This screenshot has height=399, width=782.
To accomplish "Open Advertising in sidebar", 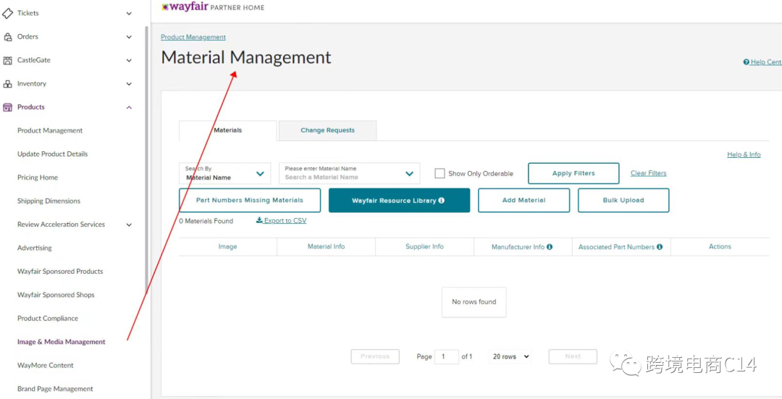I will pos(35,248).
